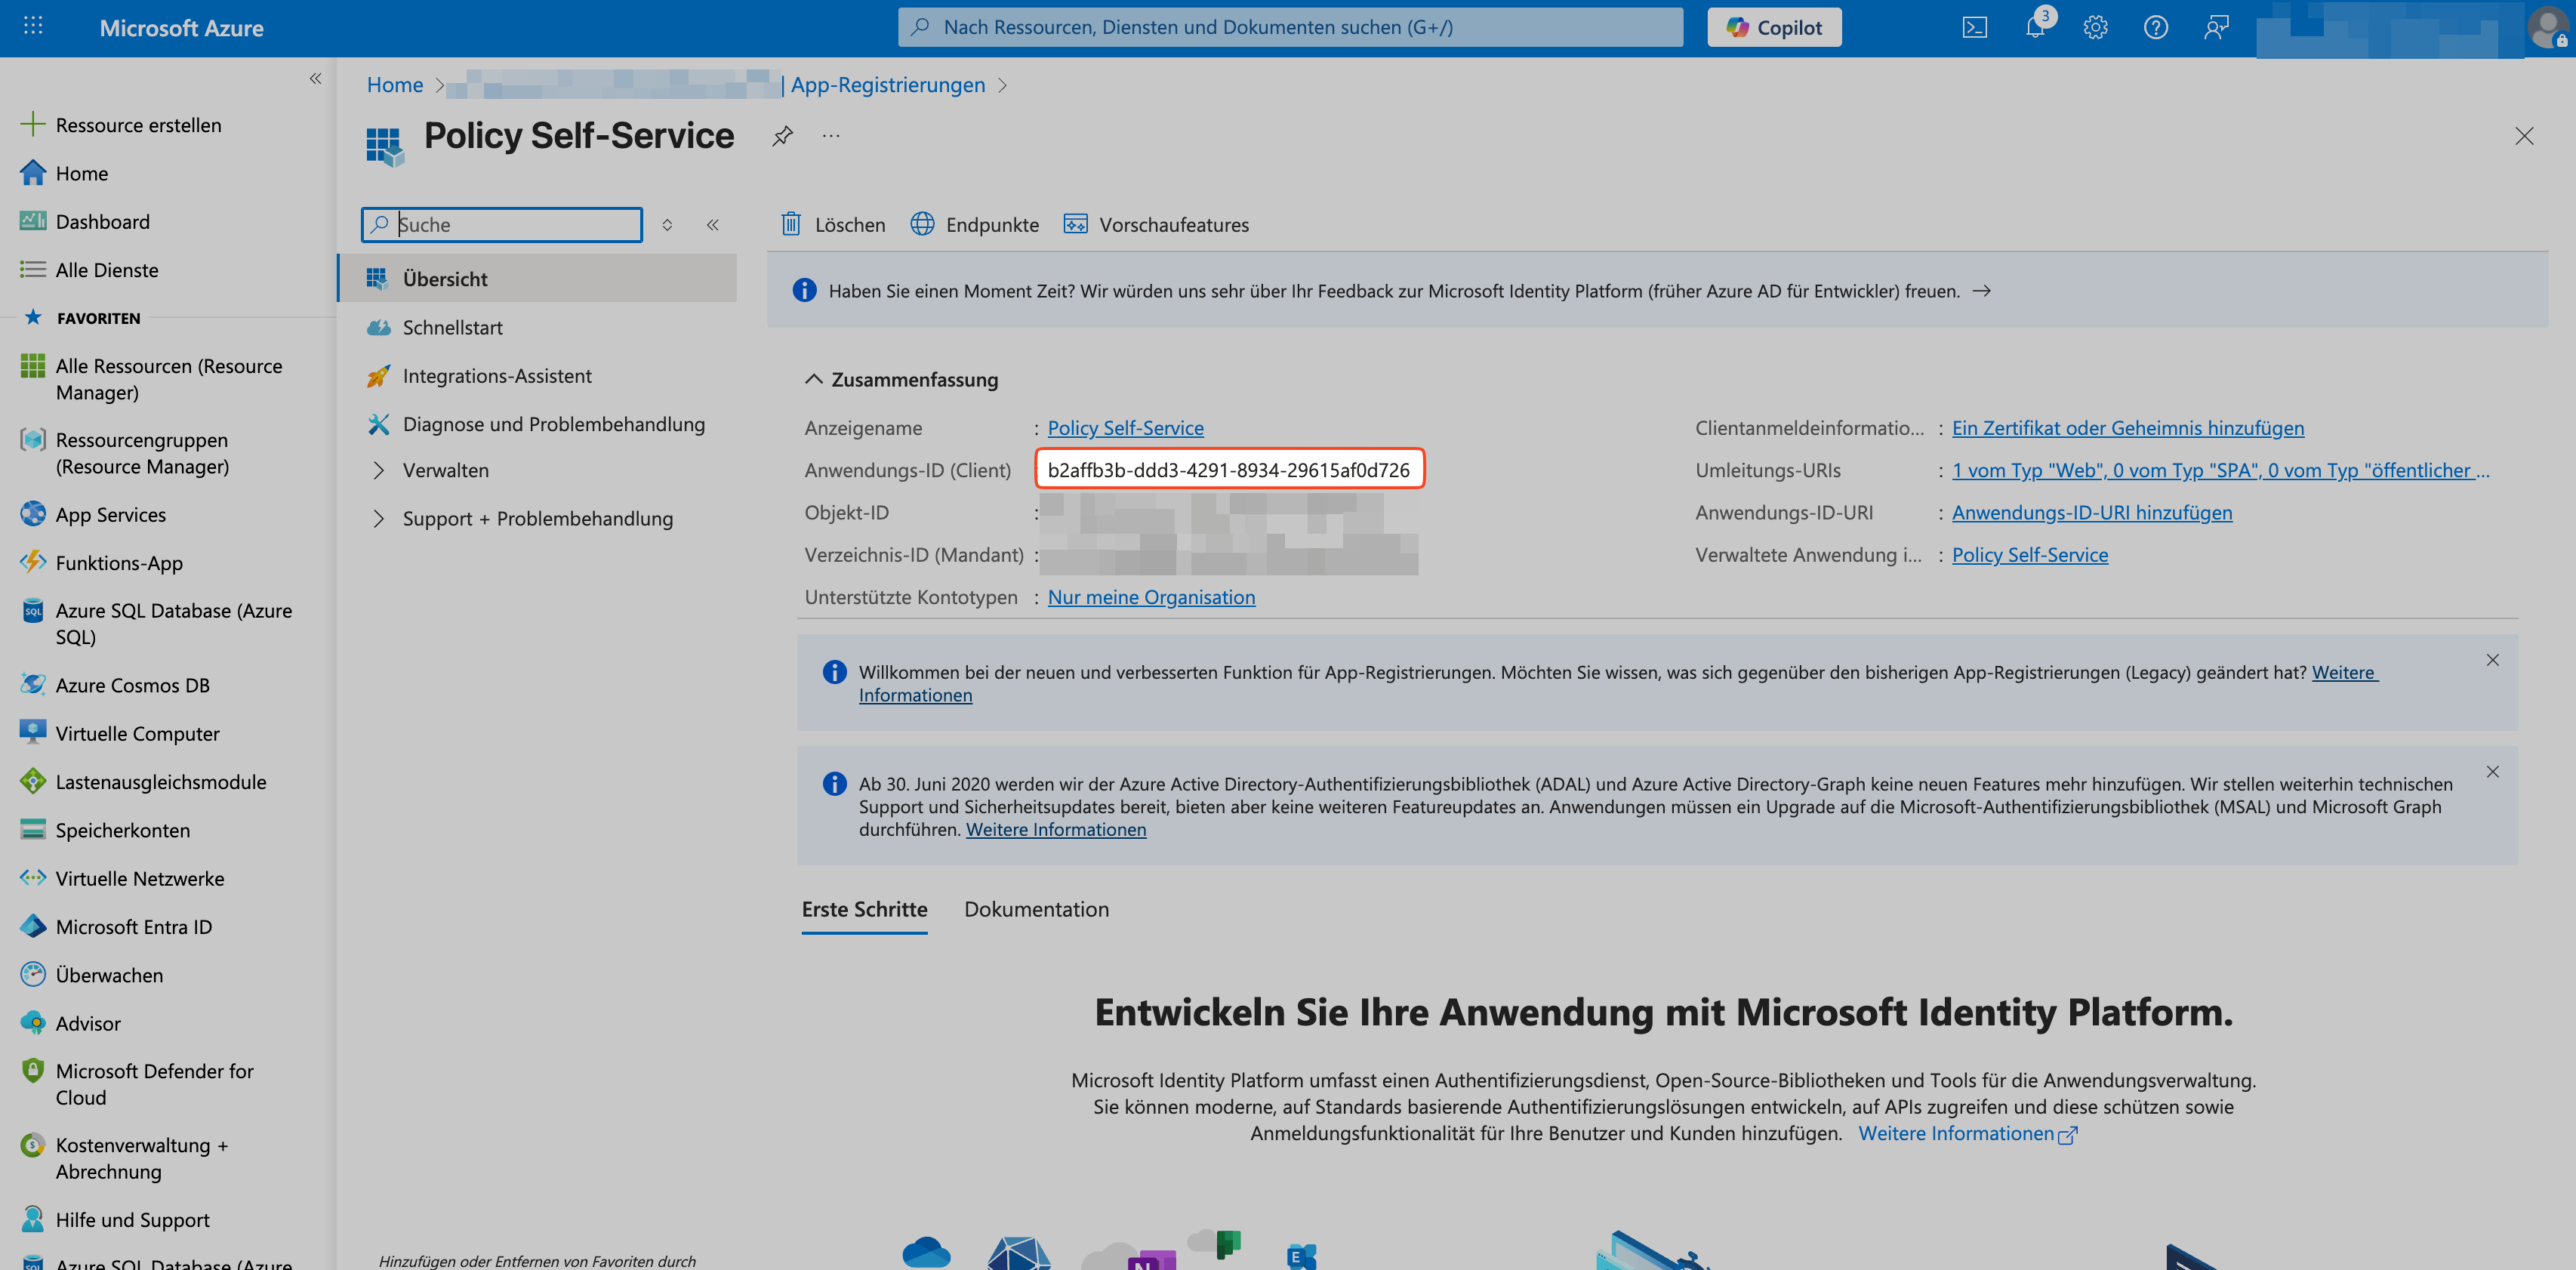The image size is (2576, 1270).
Task: Open Azure Cosmos DB from favorites
Action: point(133,684)
